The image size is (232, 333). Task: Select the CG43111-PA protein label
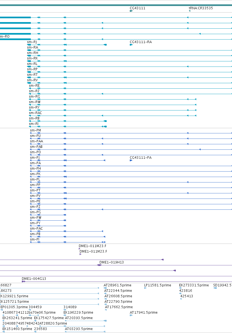[x=141, y=158]
